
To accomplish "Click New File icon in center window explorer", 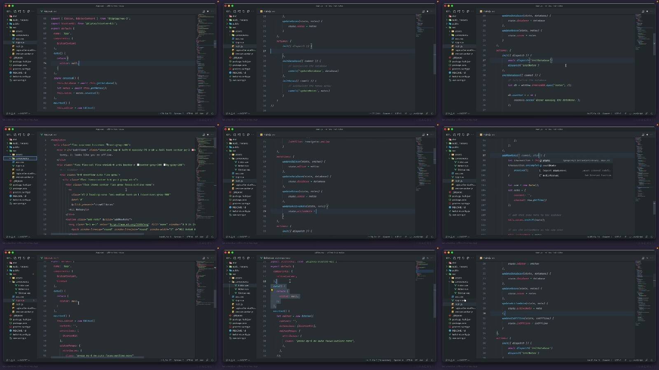I will [x=234, y=135].
